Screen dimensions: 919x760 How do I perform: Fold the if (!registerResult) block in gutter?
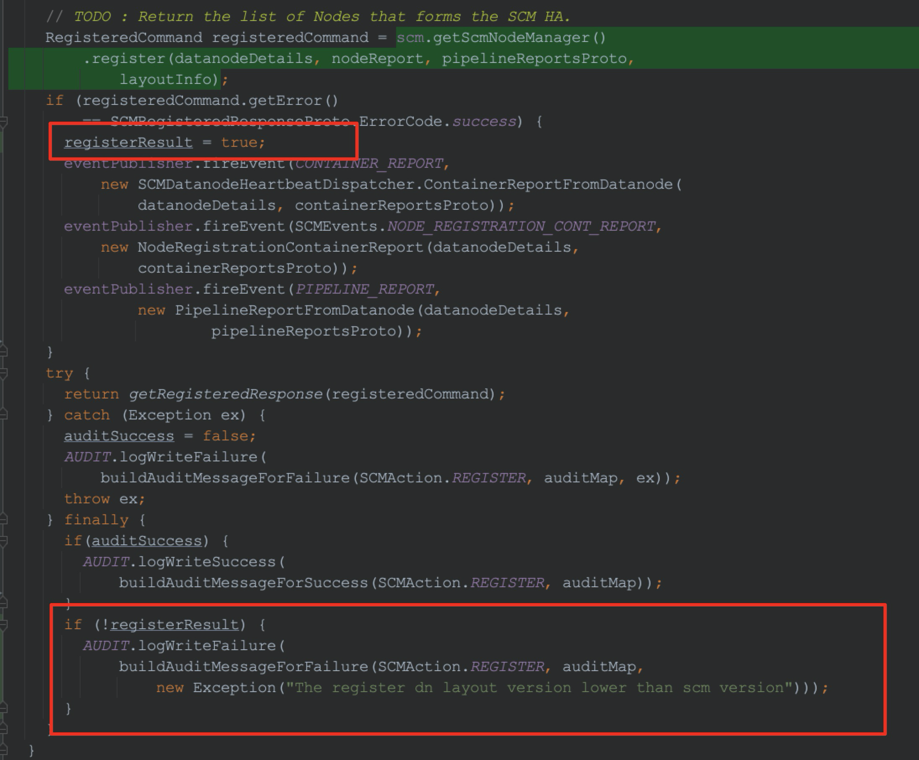coord(3,625)
